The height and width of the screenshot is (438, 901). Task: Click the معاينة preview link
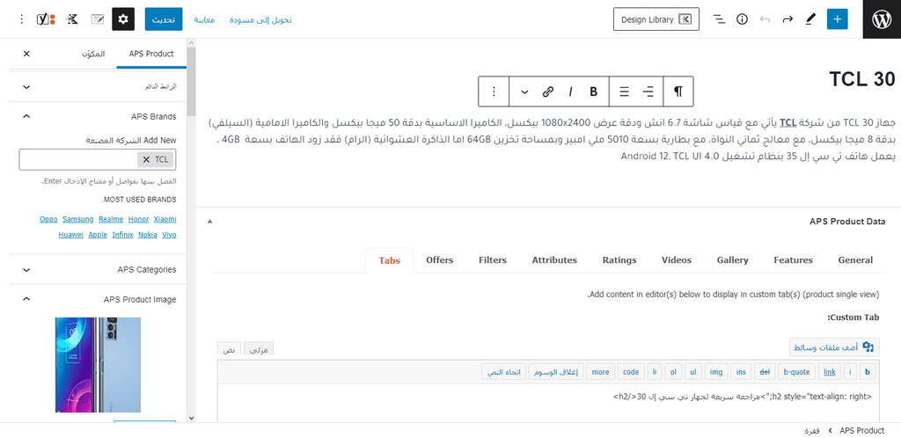pos(204,19)
